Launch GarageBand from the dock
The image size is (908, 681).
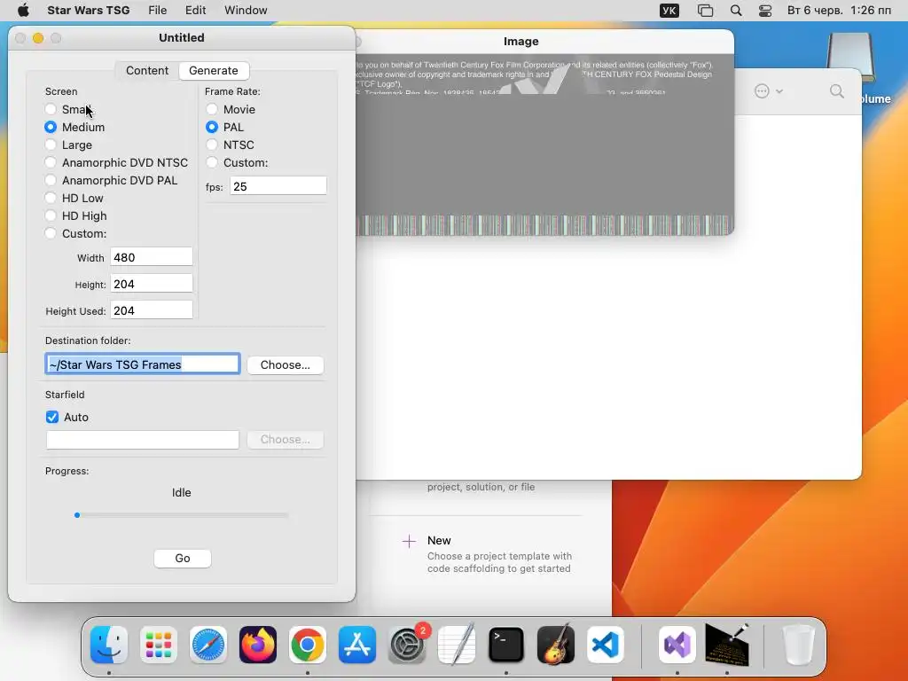(556, 645)
